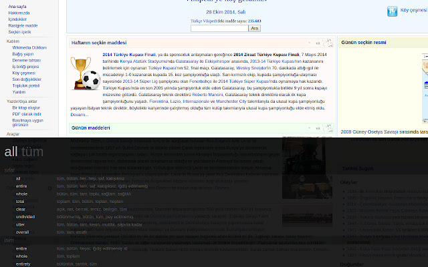Select Bir kitap oluştur link
428x267 pixels.
(x=26, y=107)
